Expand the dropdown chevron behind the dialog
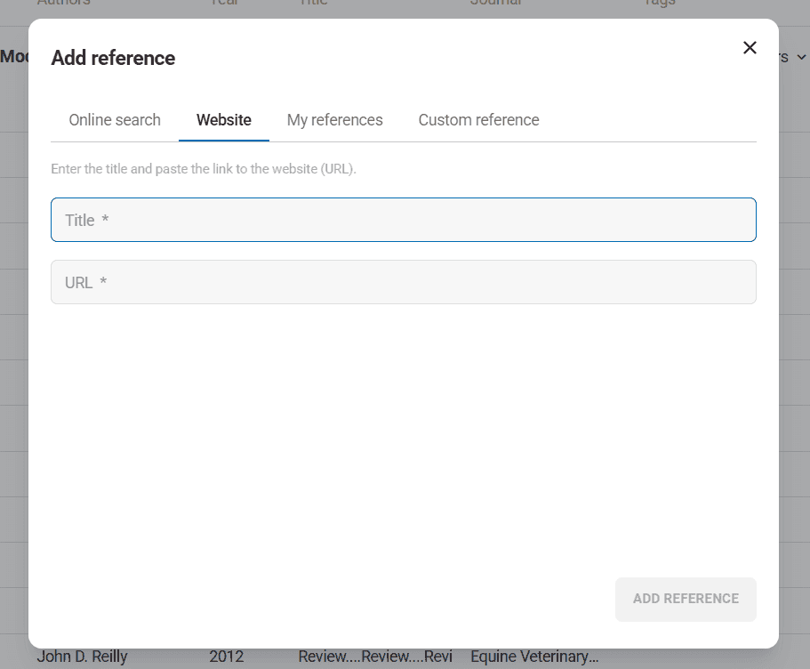The image size is (810, 669). pos(800,57)
